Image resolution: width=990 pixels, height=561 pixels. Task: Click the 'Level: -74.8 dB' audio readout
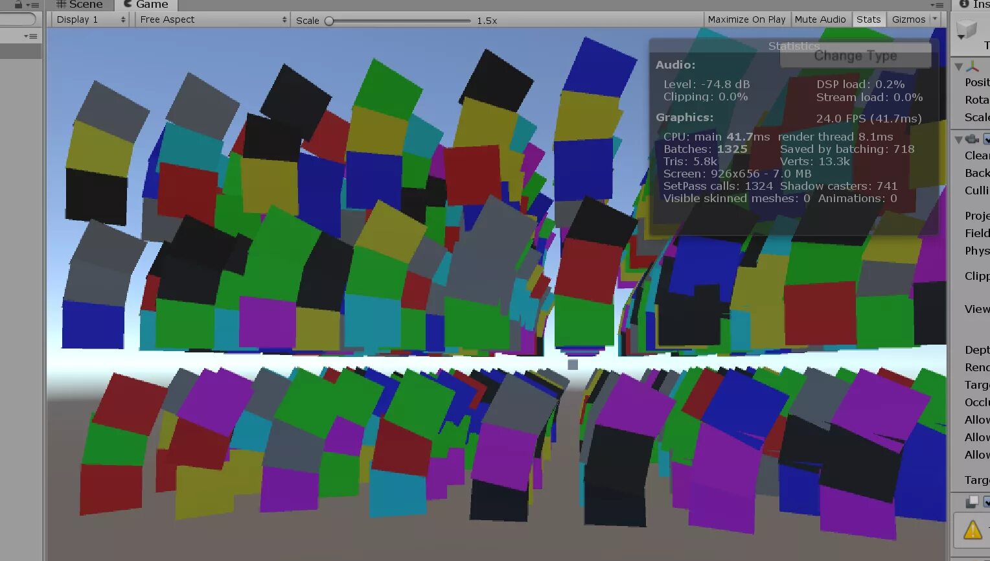click(707, 84)
